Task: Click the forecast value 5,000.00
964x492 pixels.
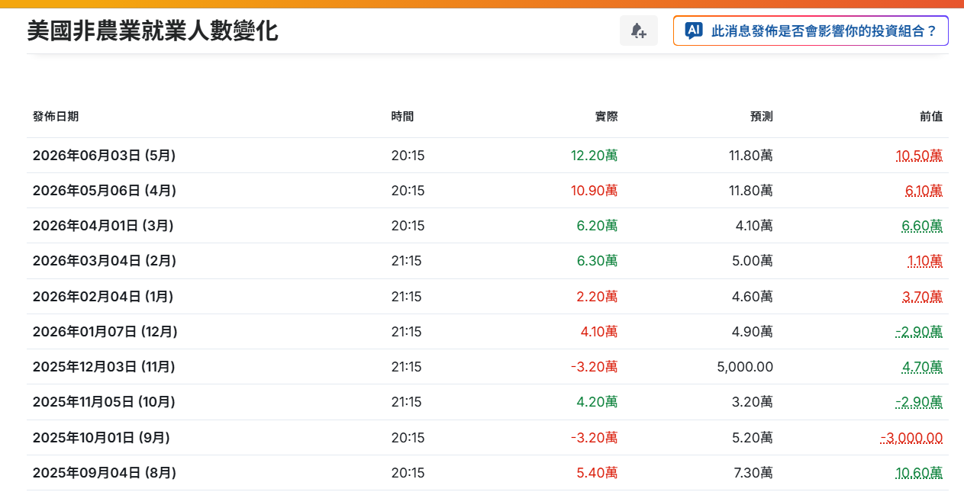Action: coord(745,367)
